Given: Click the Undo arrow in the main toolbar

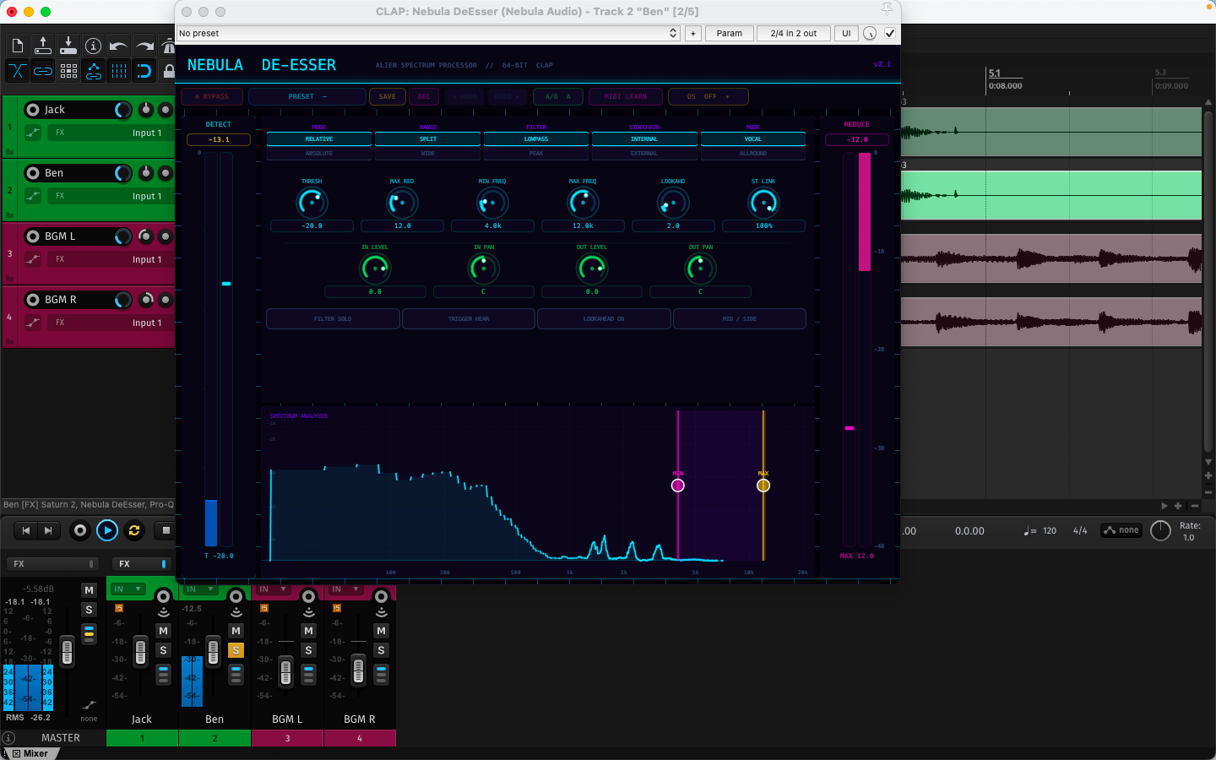Looking at the screenshot, I should (118, 46).
